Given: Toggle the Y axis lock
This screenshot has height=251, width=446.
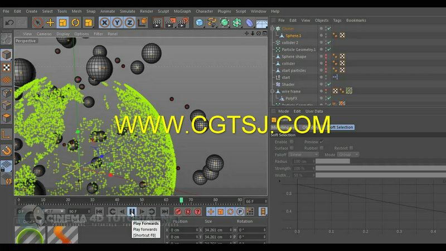Looking at the screenshot, I should point(117,22).
